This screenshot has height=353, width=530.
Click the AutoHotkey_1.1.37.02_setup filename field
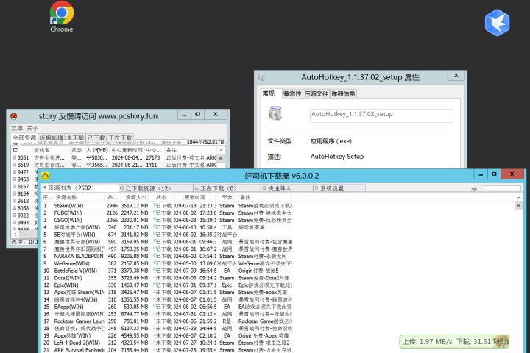[381, 115]
